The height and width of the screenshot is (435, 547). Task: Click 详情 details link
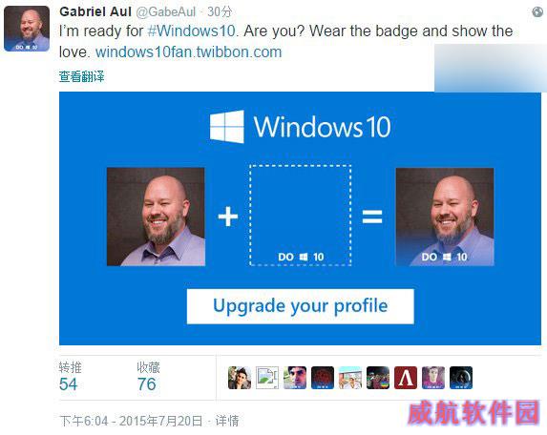tap(227, 421)
